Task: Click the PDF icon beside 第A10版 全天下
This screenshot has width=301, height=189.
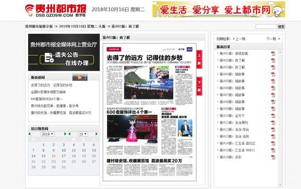Action: [273, 116]
